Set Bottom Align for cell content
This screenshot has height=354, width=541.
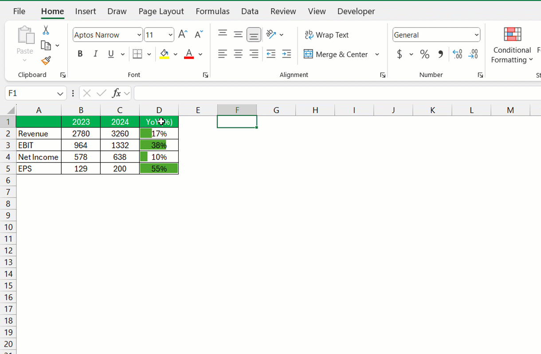coord(254,35)
